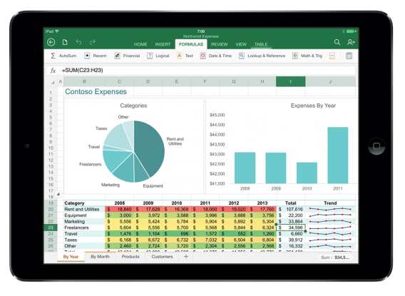Tap the back arrow circle icon
This screenshot has height=296, width=405.
(x=51, y=42)
